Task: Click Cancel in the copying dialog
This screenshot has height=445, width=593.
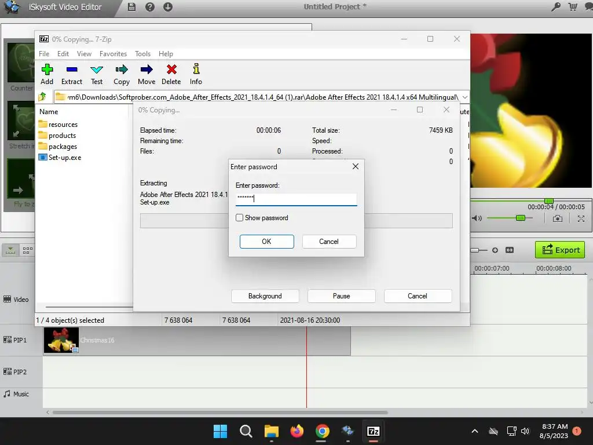Action: [x=418, y=296]
